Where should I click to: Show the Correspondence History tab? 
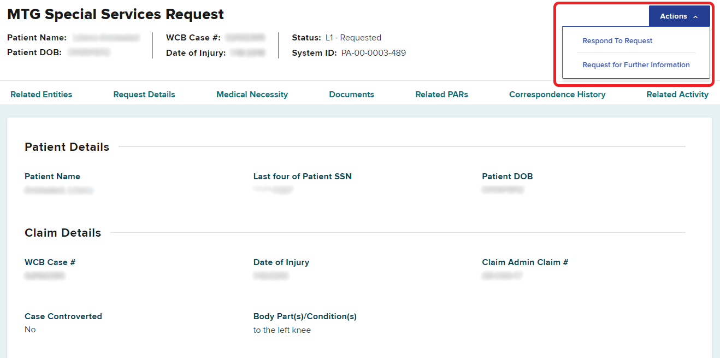(557, 95)
